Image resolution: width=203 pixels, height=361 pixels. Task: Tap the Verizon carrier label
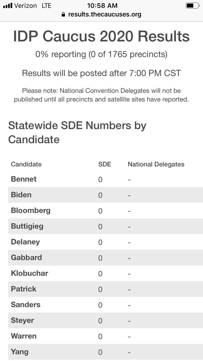click(x=26, y=5)
